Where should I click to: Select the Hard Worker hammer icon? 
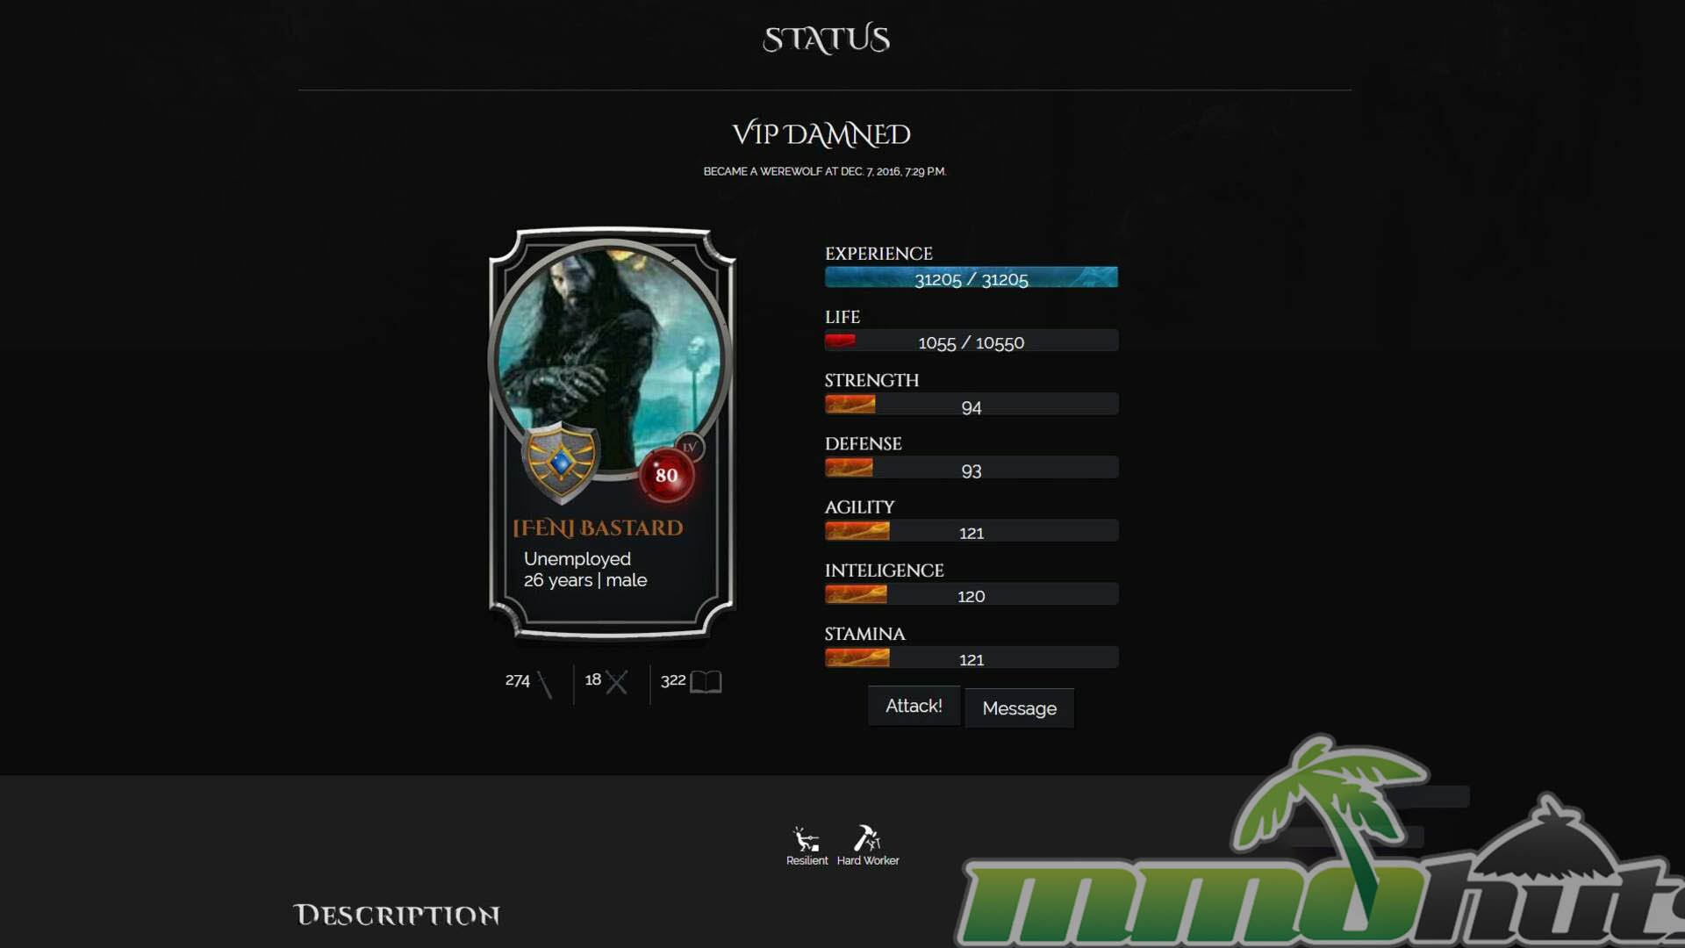click(x=867, y=838)
